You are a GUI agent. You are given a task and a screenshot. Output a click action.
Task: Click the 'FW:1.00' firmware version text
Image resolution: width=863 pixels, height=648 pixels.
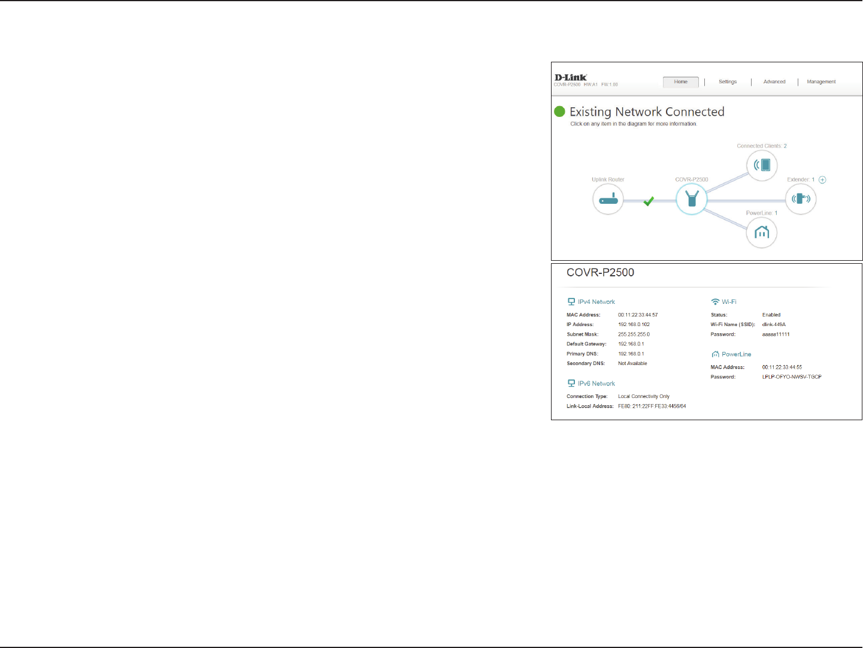point(610,85)
